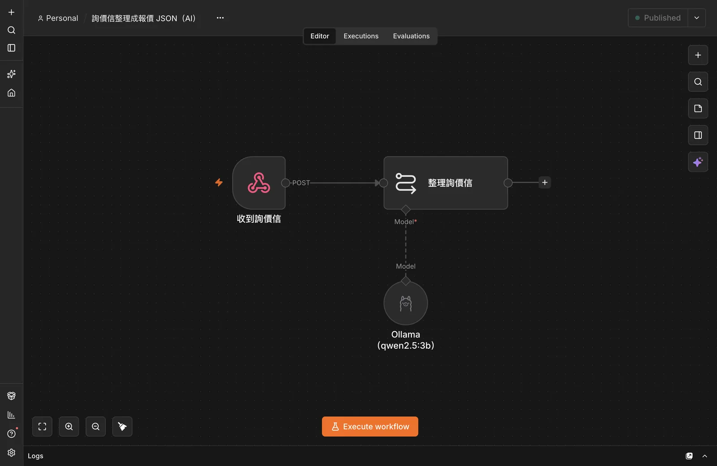717x466 pixels.
Task: Click the workflow title 詢價信整理成報價 JSON
Action: [143, 18]
